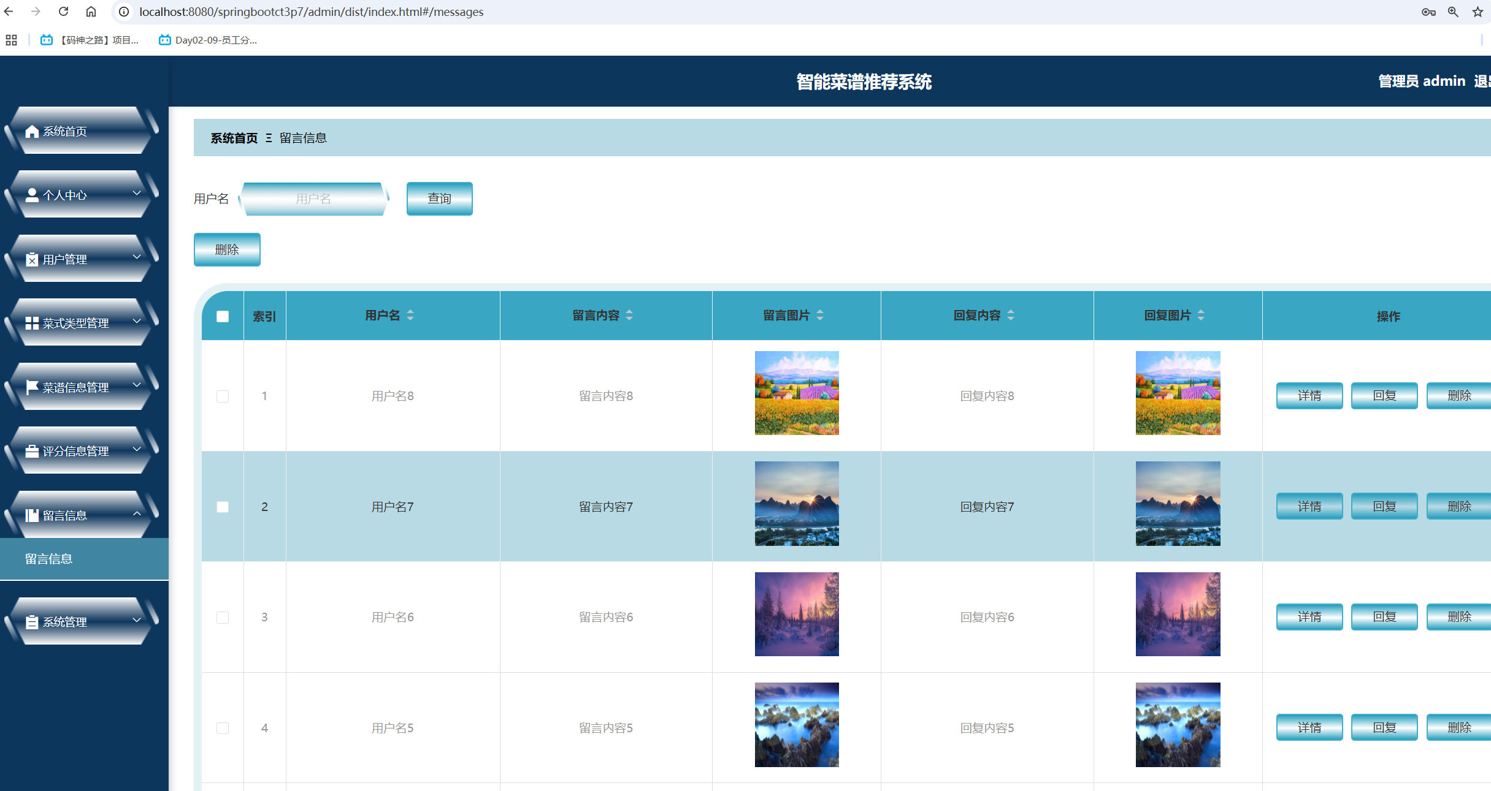
Task: Click the 个人中心 person icon
Action: click(x=32, y=195)
